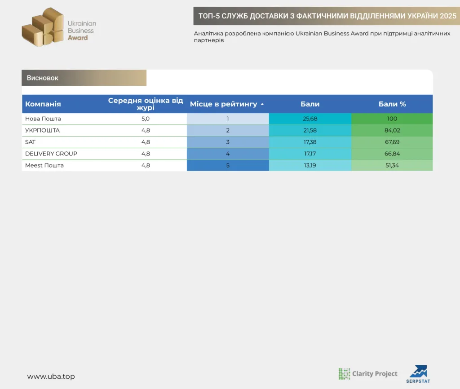Click the Ukrainian Business Award gold logo
This screenshot has height=389, width=460.
59,27
